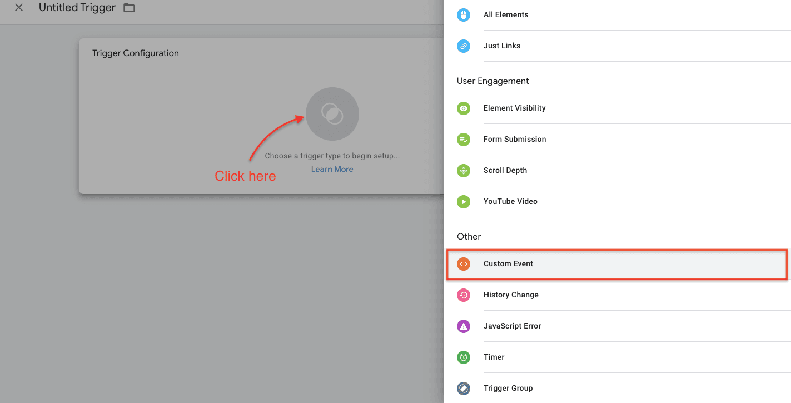791x403 pixels.
Task: Click the Form Submission icon
Action: point(464,140)
